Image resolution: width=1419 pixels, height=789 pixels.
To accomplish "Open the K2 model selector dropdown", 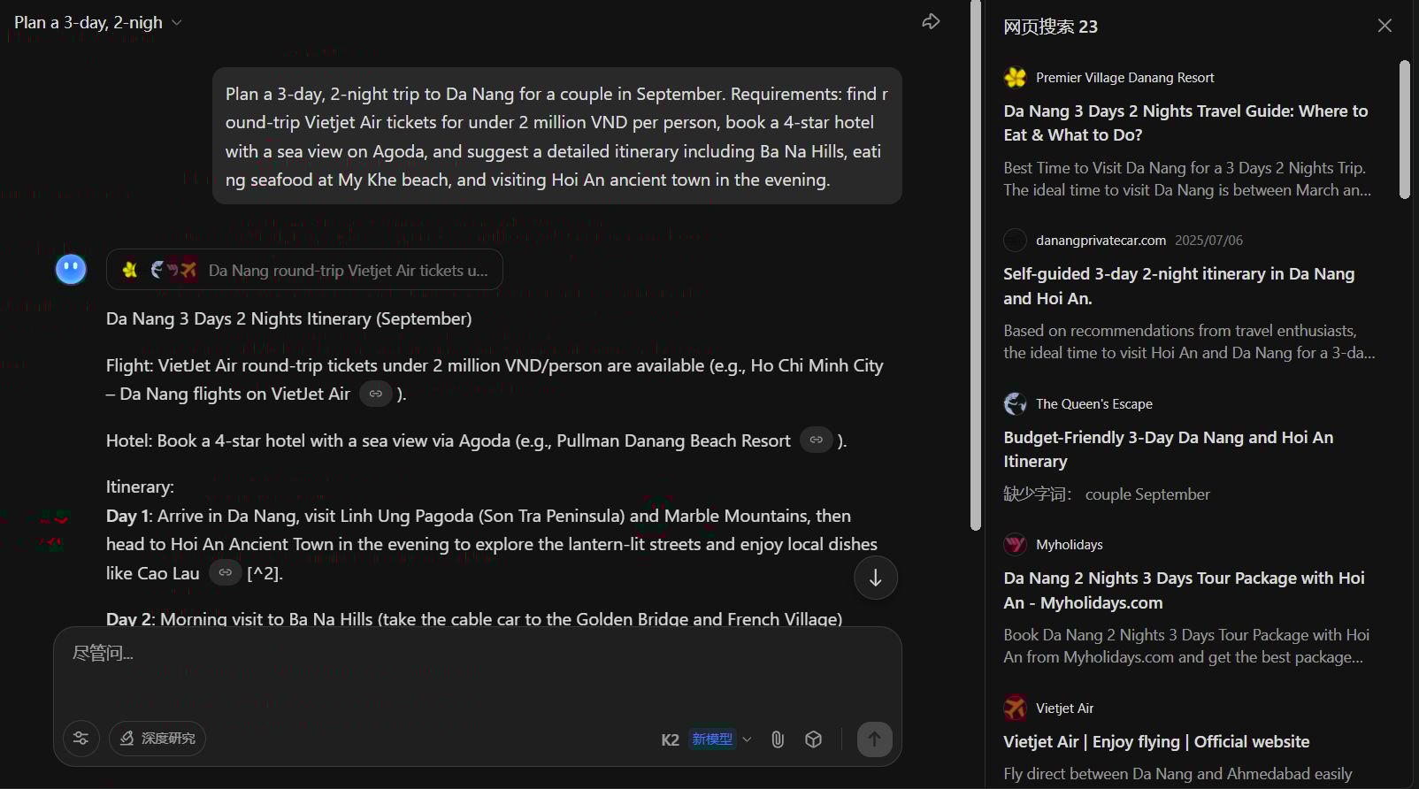I will coord(706,739).
